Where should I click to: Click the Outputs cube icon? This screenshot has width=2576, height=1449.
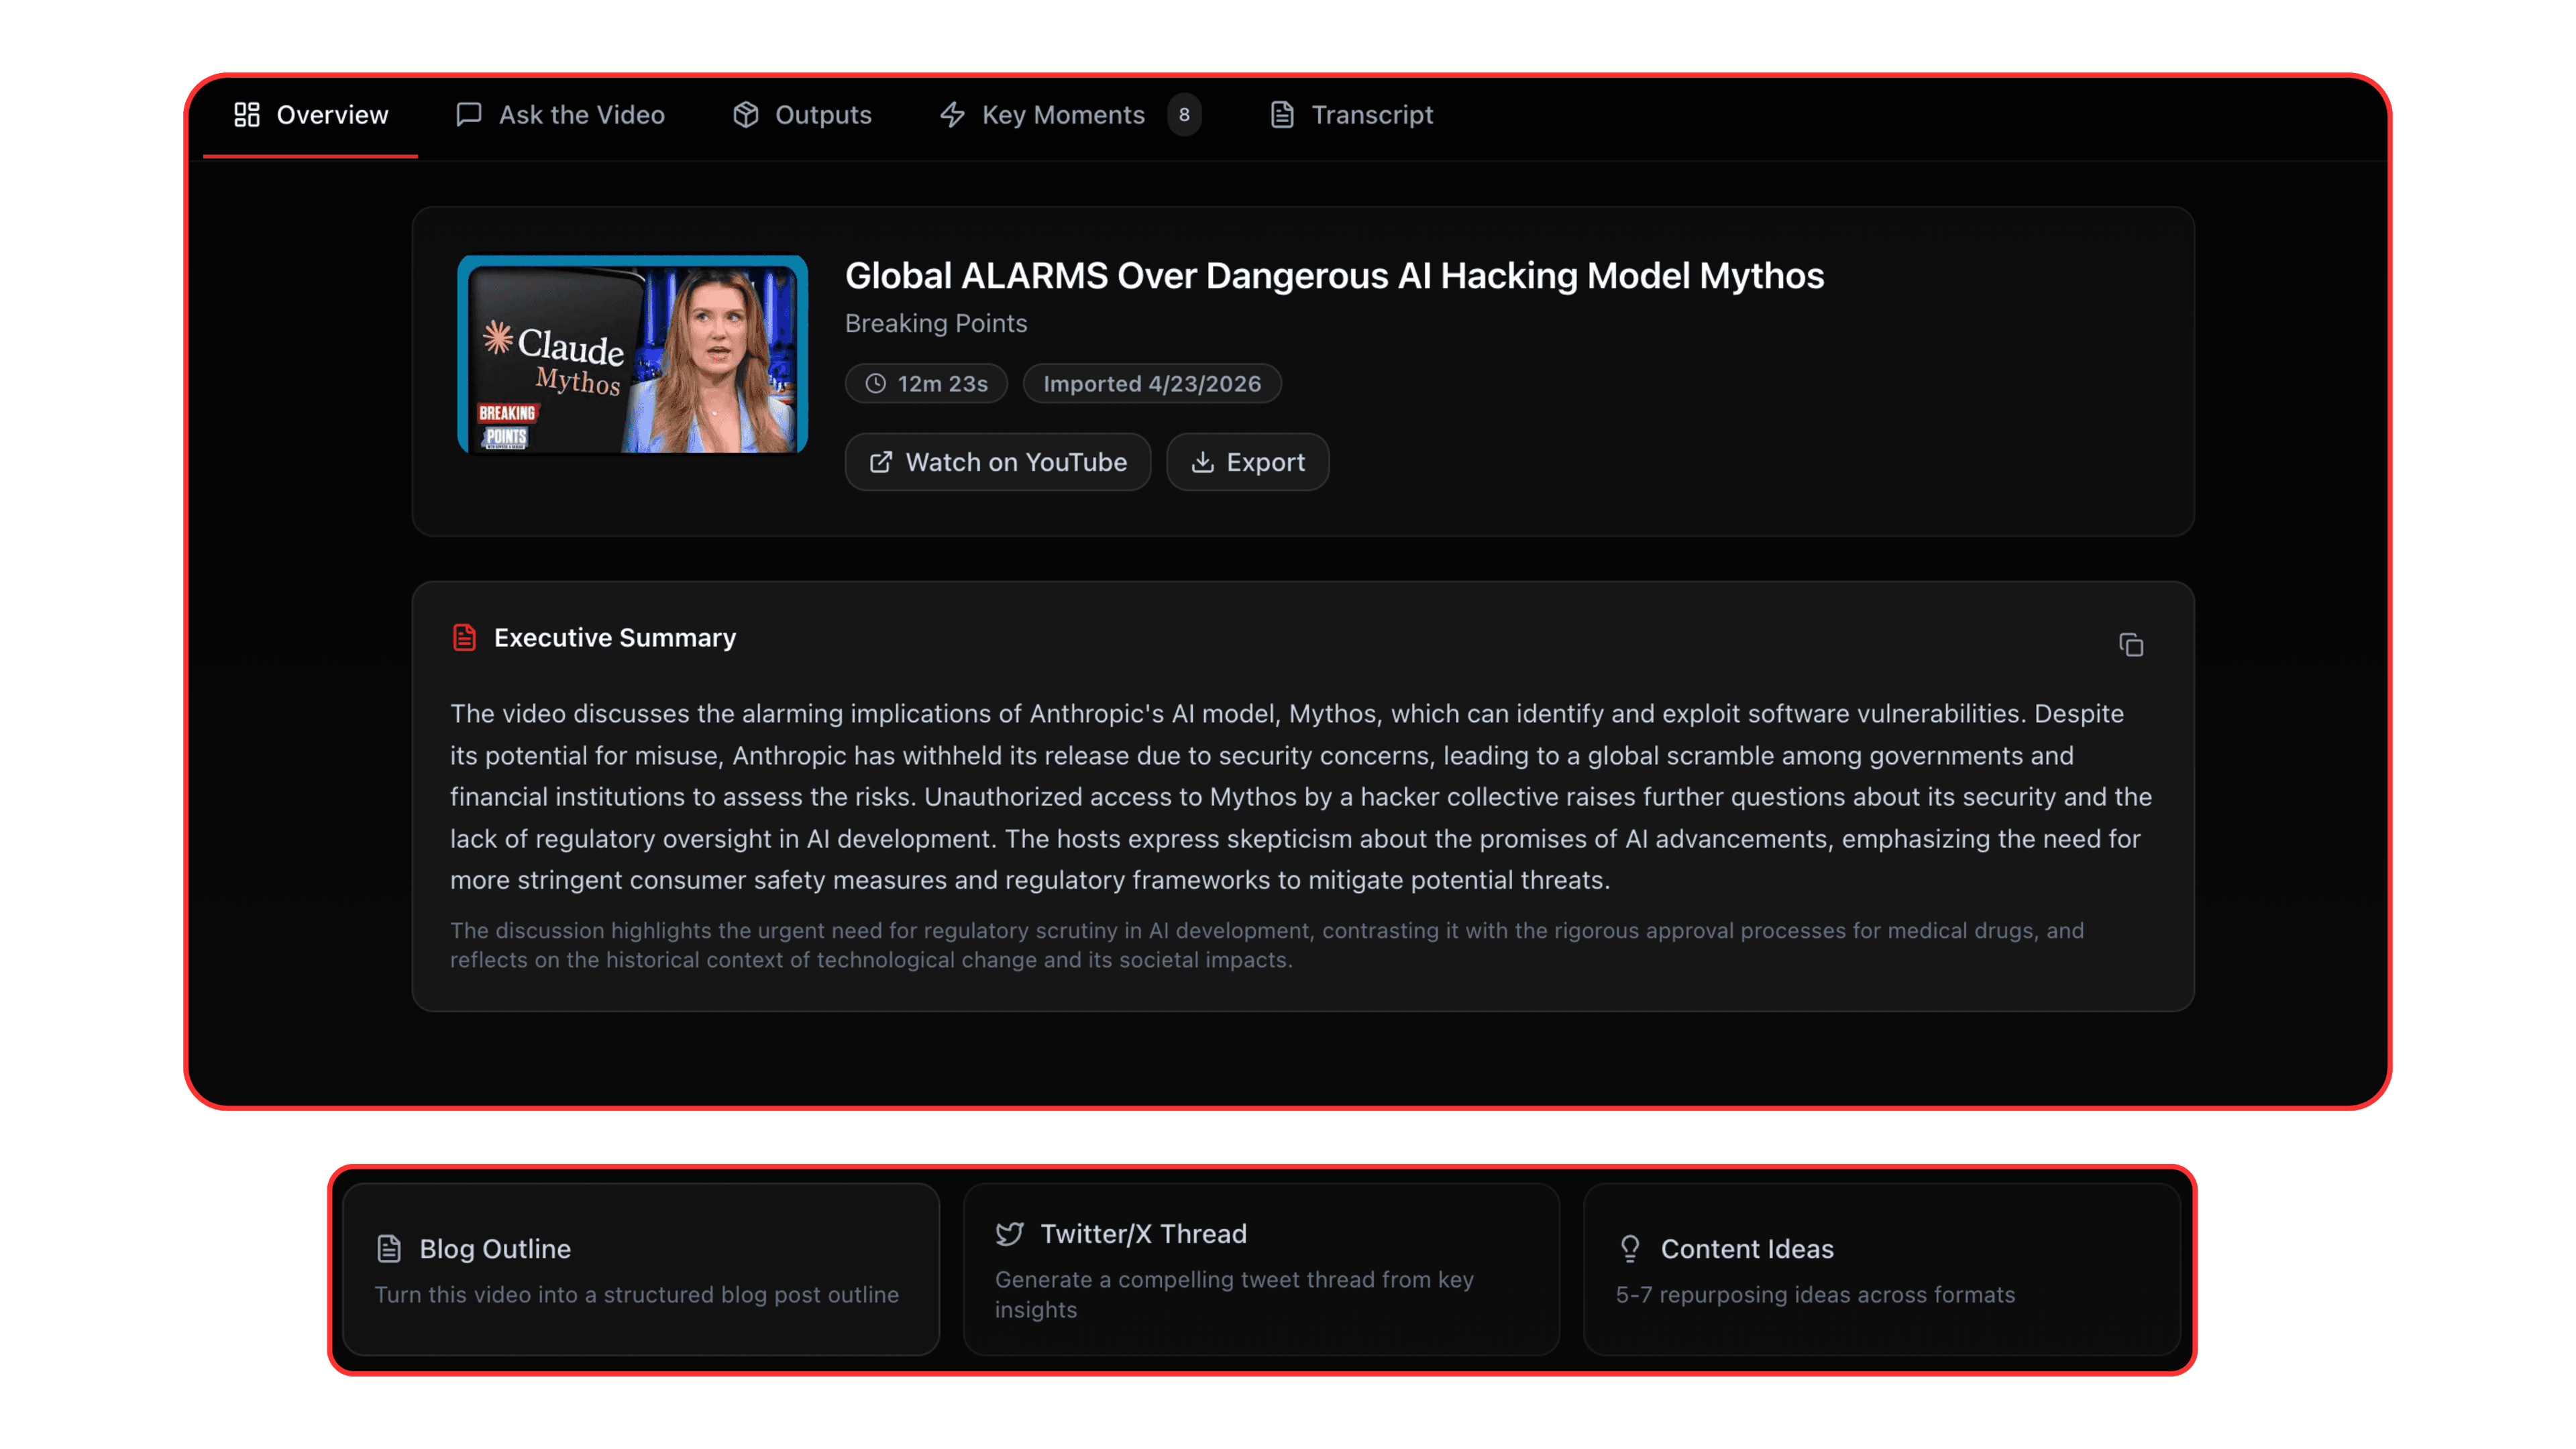tap(746, 115)
